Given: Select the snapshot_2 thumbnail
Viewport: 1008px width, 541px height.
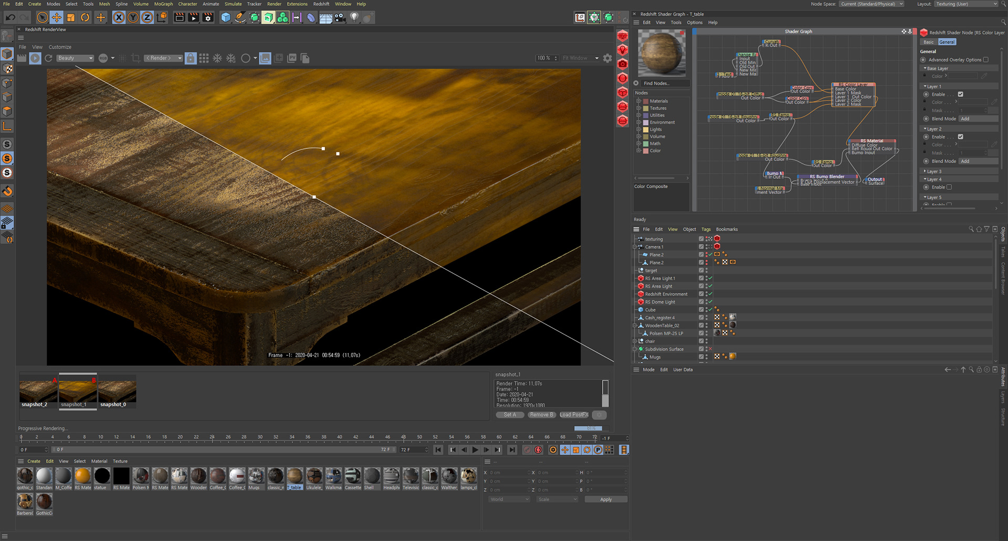Looking at the screenshot, I should 38,392.
